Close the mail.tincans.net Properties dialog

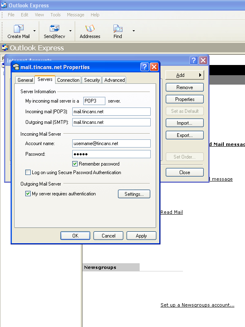(154, 67)
